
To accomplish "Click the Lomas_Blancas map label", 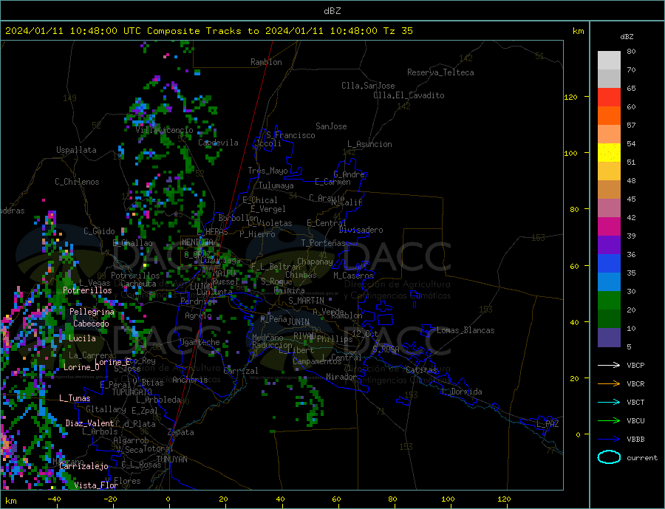I will [465, 330].
